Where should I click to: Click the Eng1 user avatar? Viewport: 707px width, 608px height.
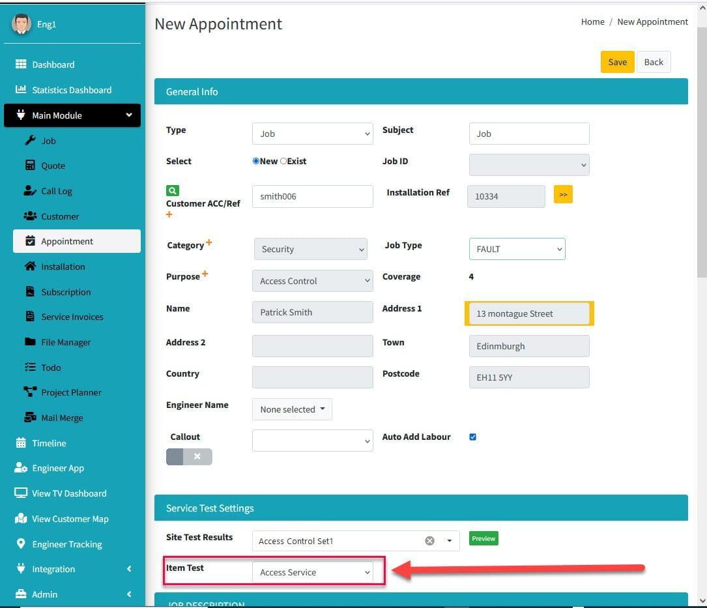coord(22,24)
